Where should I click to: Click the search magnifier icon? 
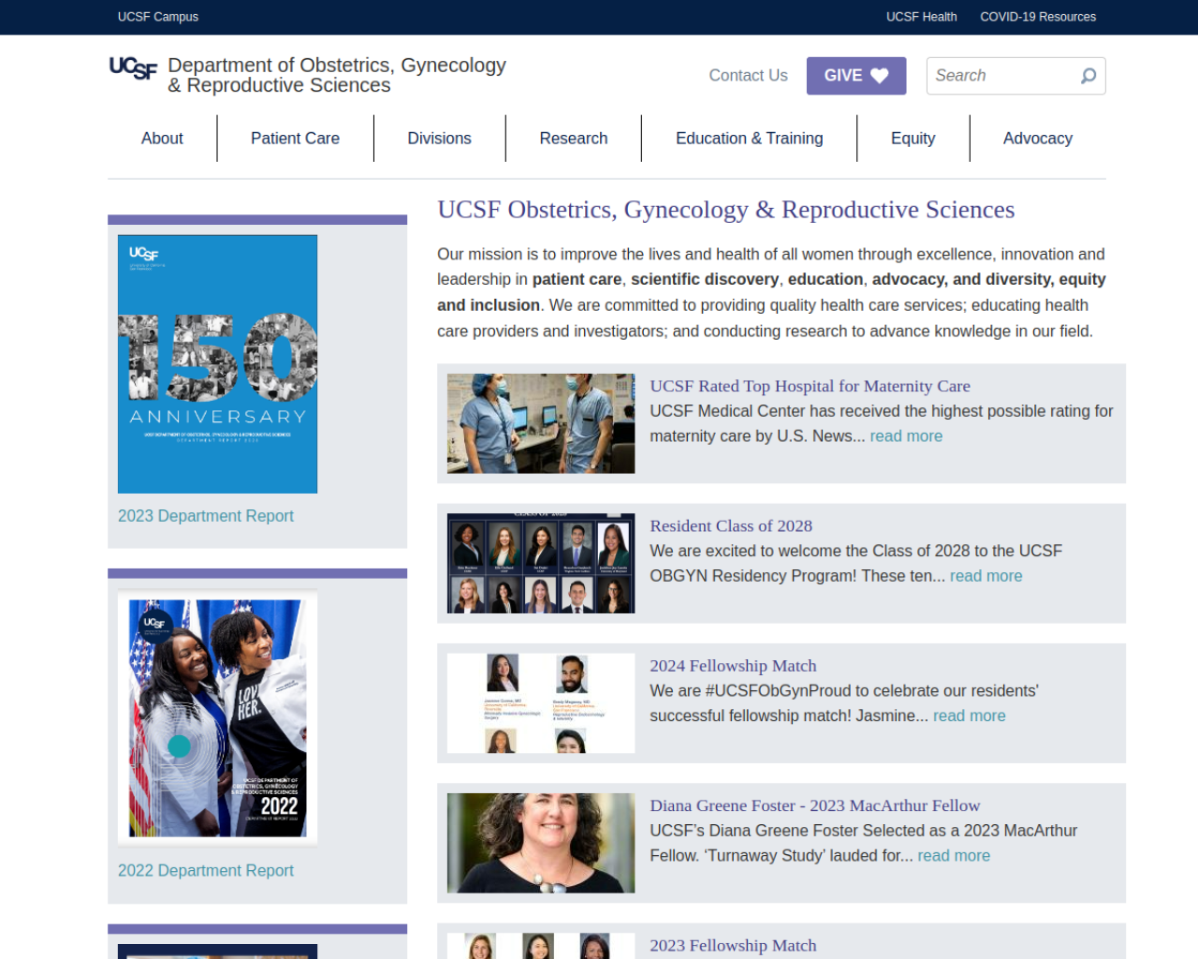1088,76
